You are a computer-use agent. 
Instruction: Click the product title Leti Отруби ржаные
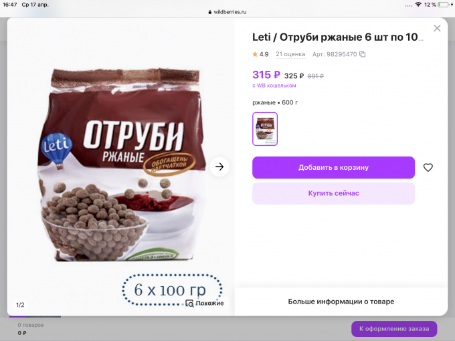(x=337, y=37)
